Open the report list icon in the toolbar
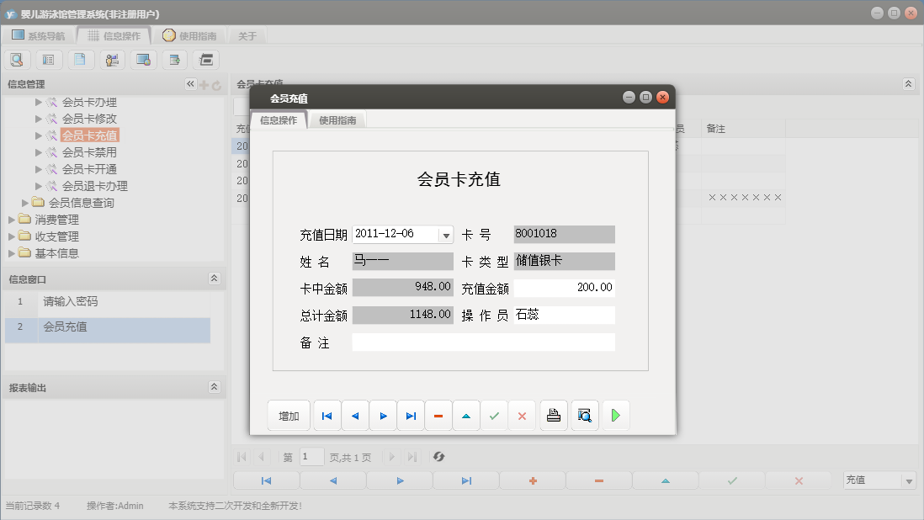Screen dimensions: 924x520 [x=48, y=59]
